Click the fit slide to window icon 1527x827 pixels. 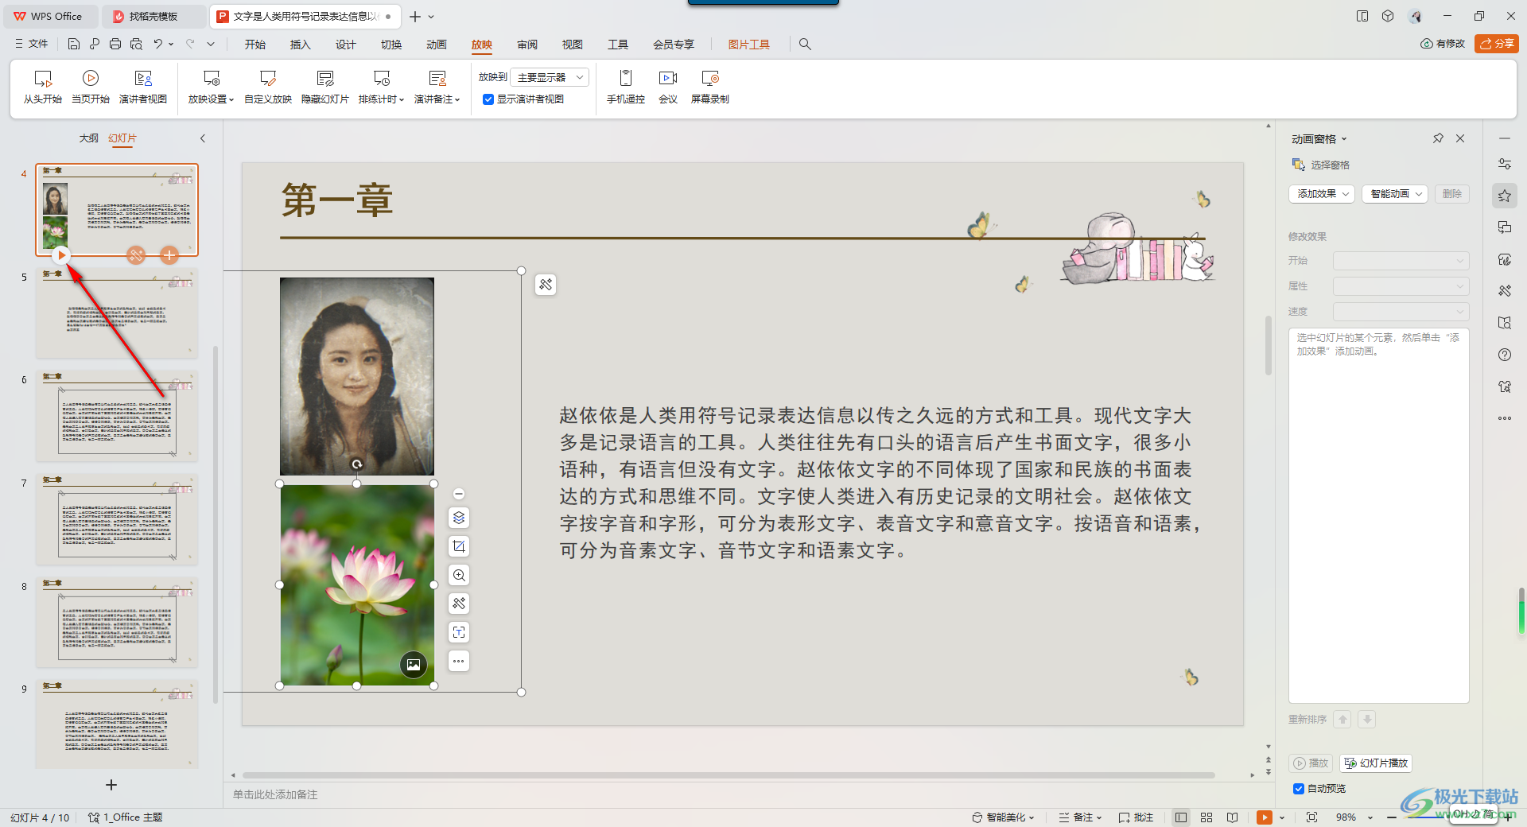[1311, 817]
